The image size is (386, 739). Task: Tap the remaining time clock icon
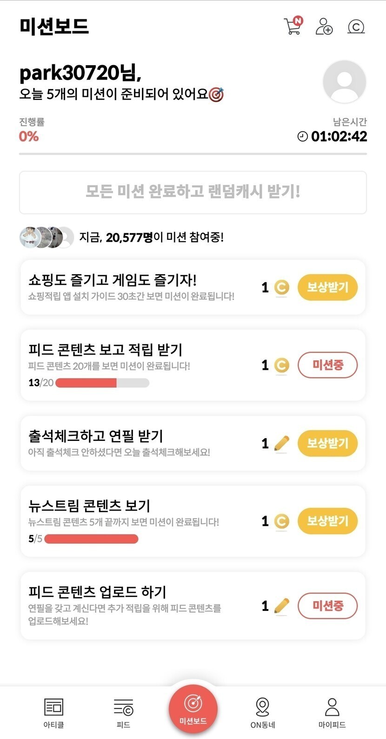(x=303, y=136)
